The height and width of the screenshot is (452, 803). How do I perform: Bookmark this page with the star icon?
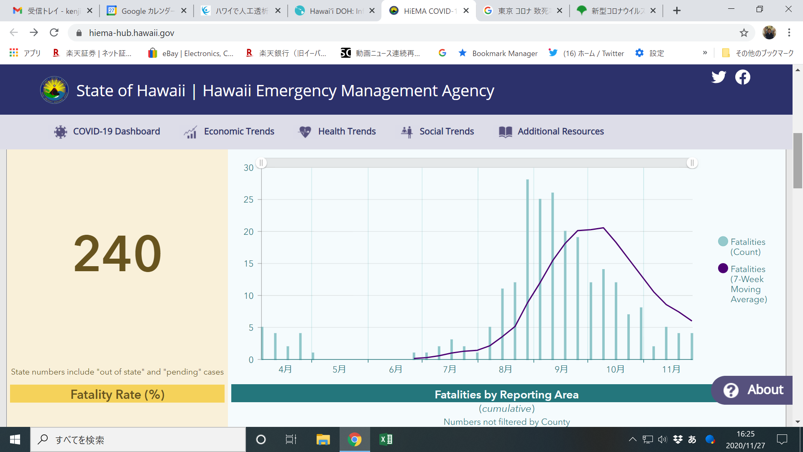[744, 33]
